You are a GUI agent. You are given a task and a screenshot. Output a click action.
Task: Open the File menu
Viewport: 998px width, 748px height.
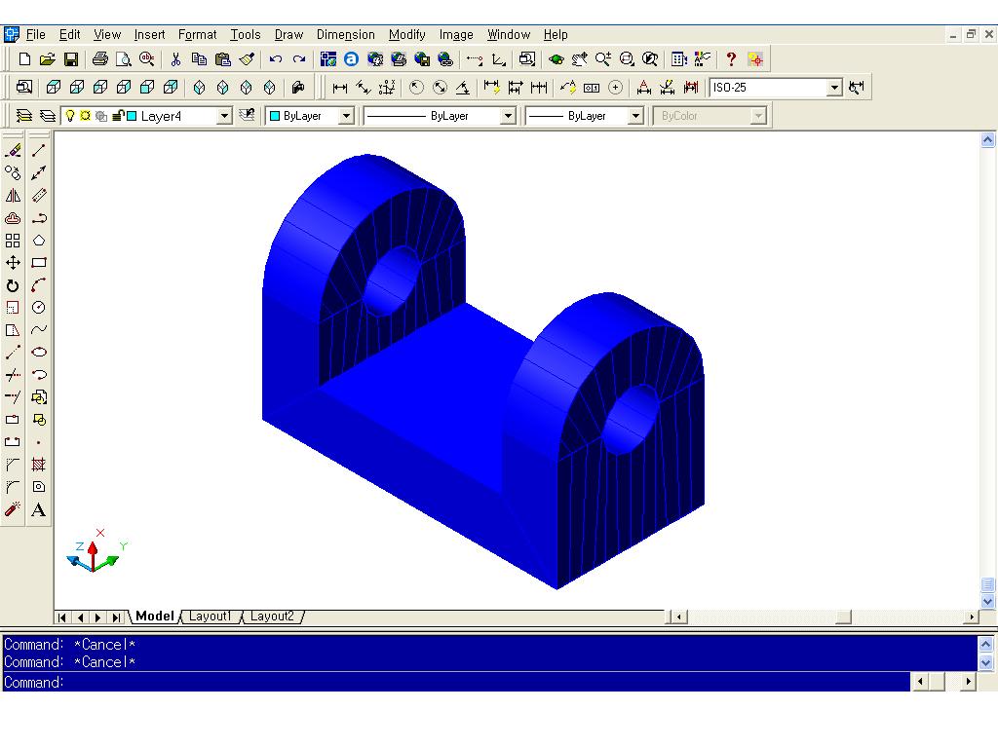click(36, 34)
